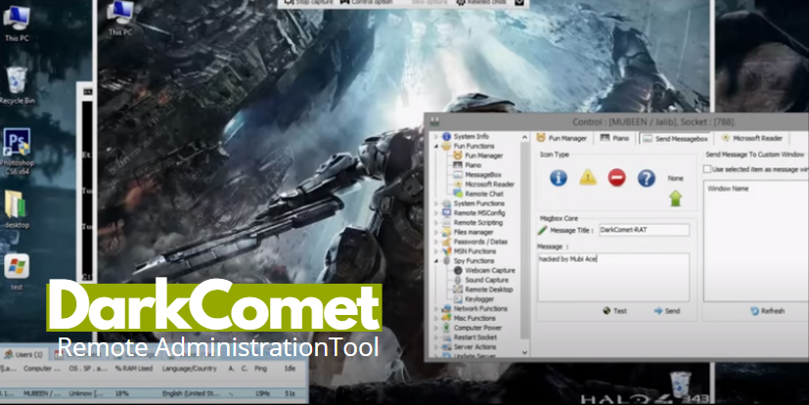
Task: Click the System Info tree icon
Action: pos(446,137)
